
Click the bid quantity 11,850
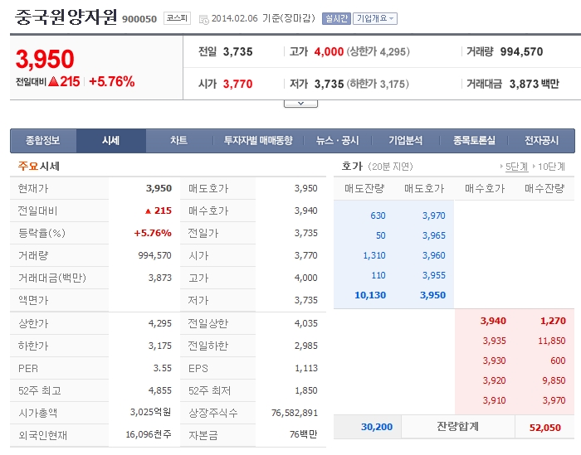[552, 341]
